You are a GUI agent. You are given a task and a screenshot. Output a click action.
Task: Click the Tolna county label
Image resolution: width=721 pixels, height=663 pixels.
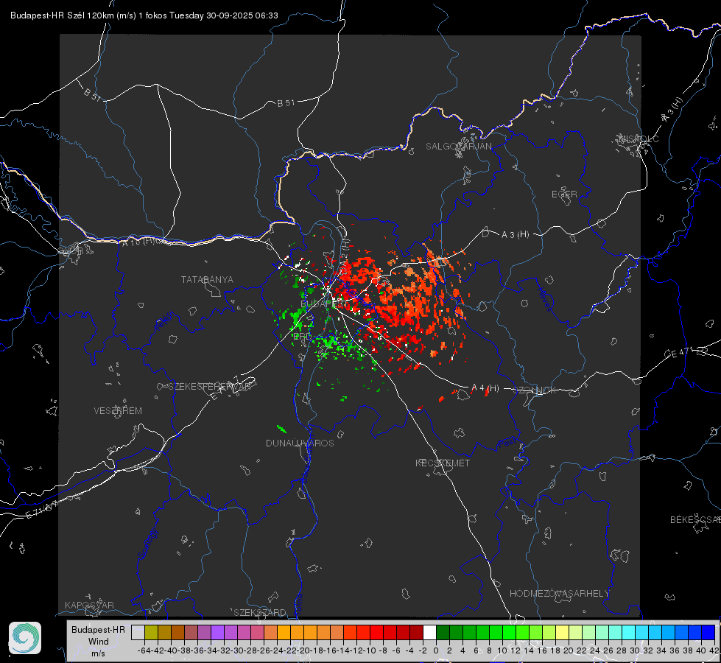pos(298,603)
